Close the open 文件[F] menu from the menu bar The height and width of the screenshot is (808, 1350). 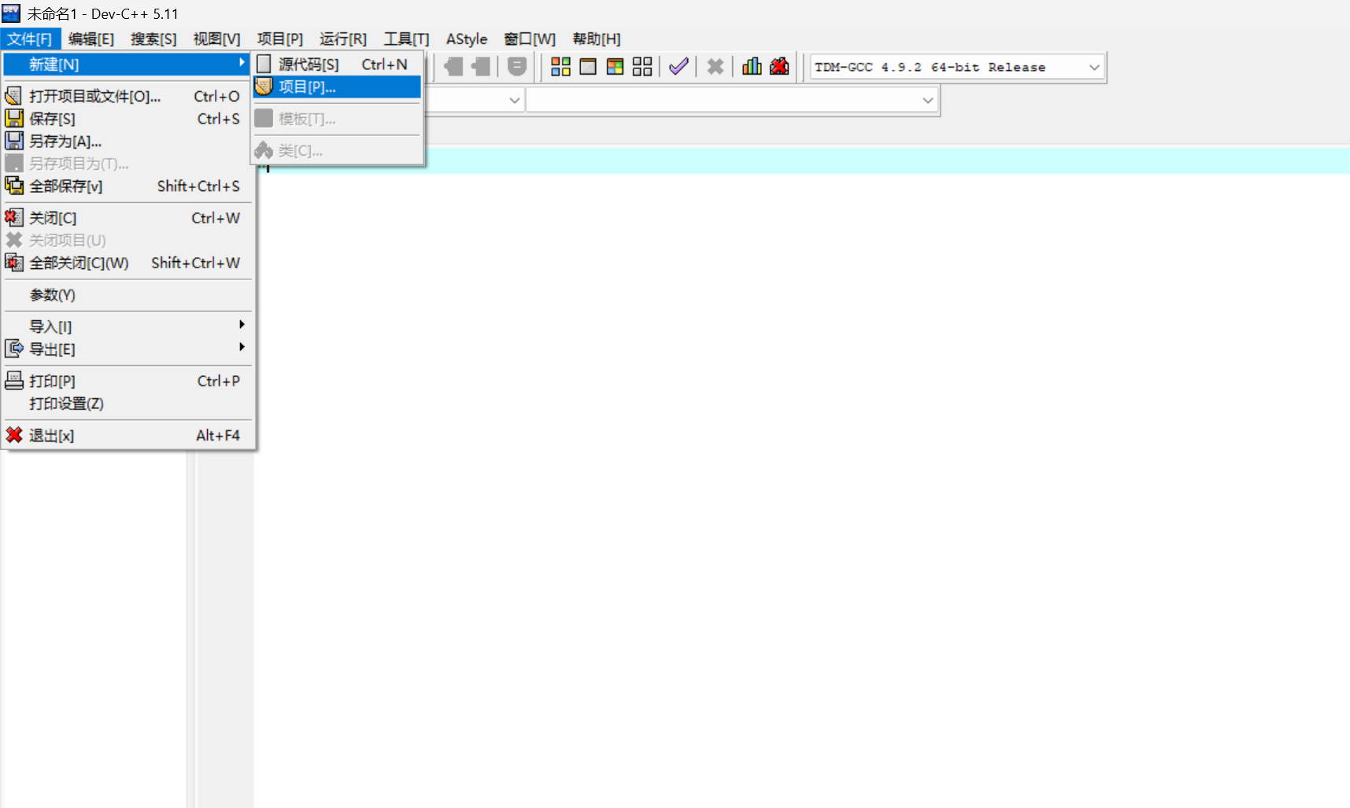click(30, 39)
